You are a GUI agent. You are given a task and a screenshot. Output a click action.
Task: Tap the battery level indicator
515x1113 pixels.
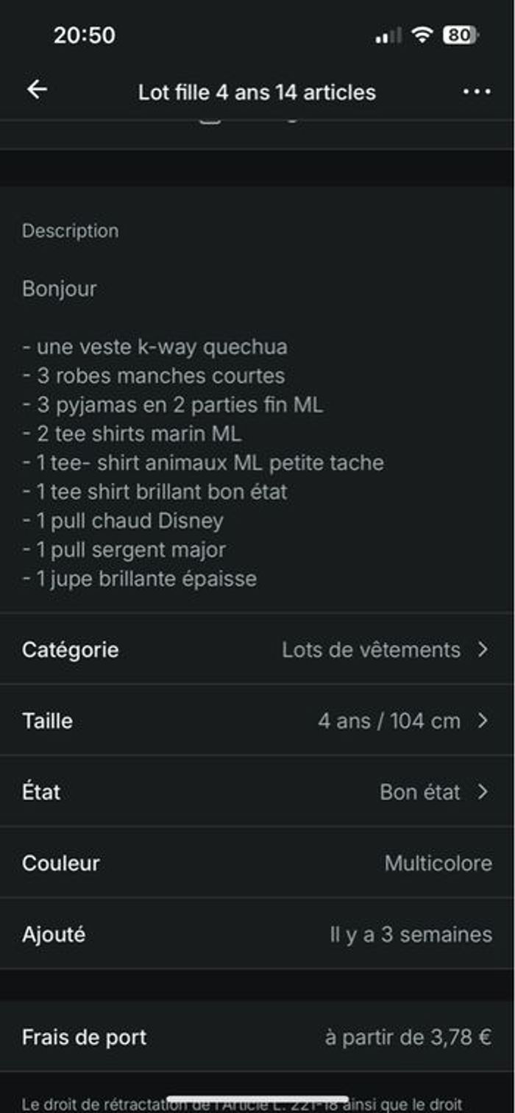[x=461, y=35]
